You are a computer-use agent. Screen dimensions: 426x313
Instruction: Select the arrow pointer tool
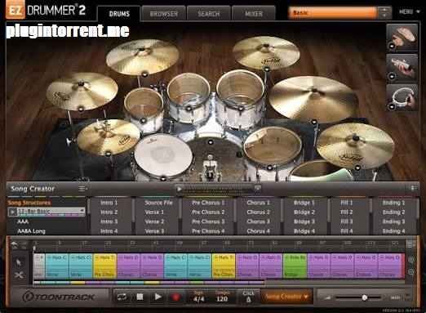pos(19,262)
